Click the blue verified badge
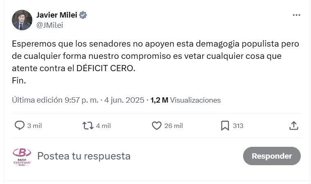Screen dimensions: 311x184 (83, 15)
